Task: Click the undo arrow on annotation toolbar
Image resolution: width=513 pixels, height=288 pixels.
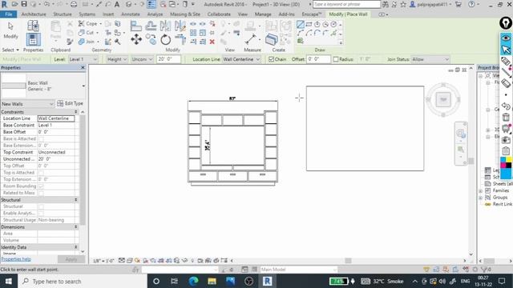Action: pos(506,106)
